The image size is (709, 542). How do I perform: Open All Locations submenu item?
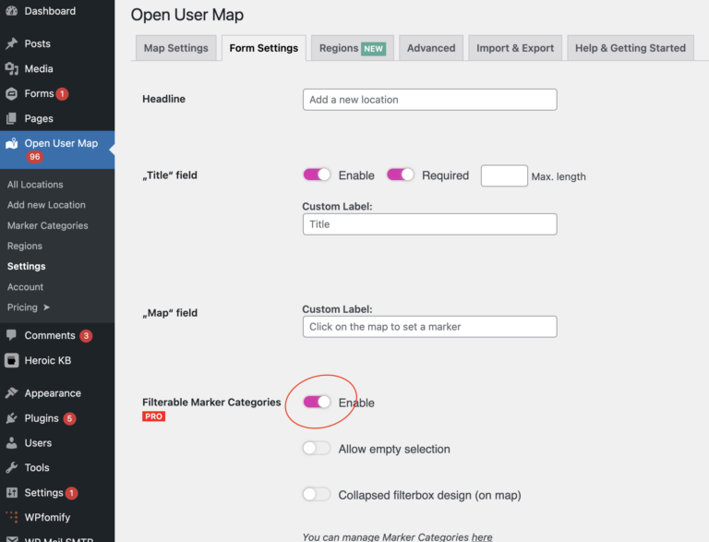point(35,185)
